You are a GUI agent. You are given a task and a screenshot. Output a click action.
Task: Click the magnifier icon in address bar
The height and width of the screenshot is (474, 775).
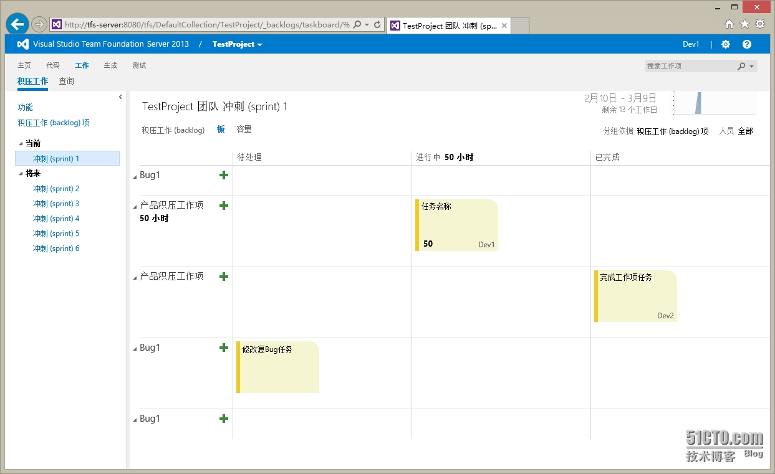[357, 25]
